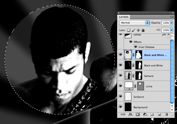Viewport: 177px width, 124px height.
Task: Click the 'Fill:' label
Action: pos(159,30)
